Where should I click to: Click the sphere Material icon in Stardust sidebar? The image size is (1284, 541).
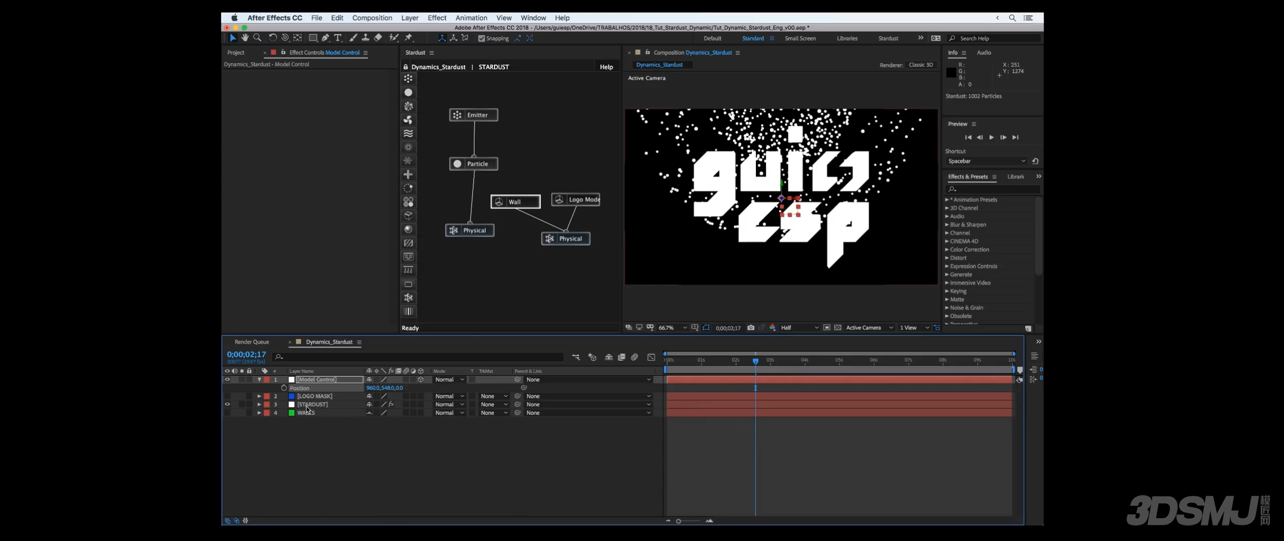point(408,229)
